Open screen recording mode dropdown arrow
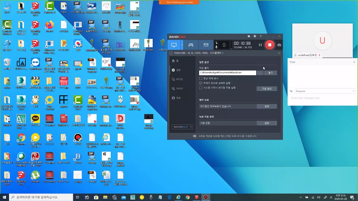The height and width of the screenshot is (201, 358). coord(182,45)
